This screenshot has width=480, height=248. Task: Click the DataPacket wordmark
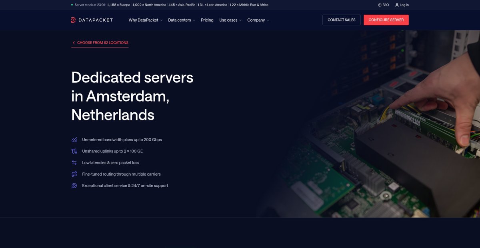pyautogui.click(x=95, y=20)
